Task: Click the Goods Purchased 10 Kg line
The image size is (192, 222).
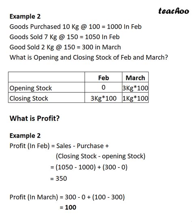Action: (75, 27)
